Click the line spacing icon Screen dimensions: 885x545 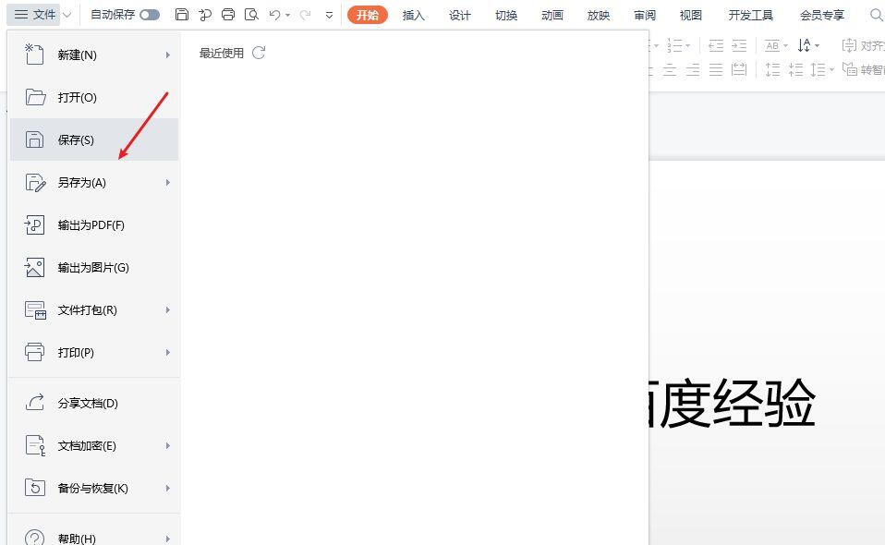(x=818, y=69)
